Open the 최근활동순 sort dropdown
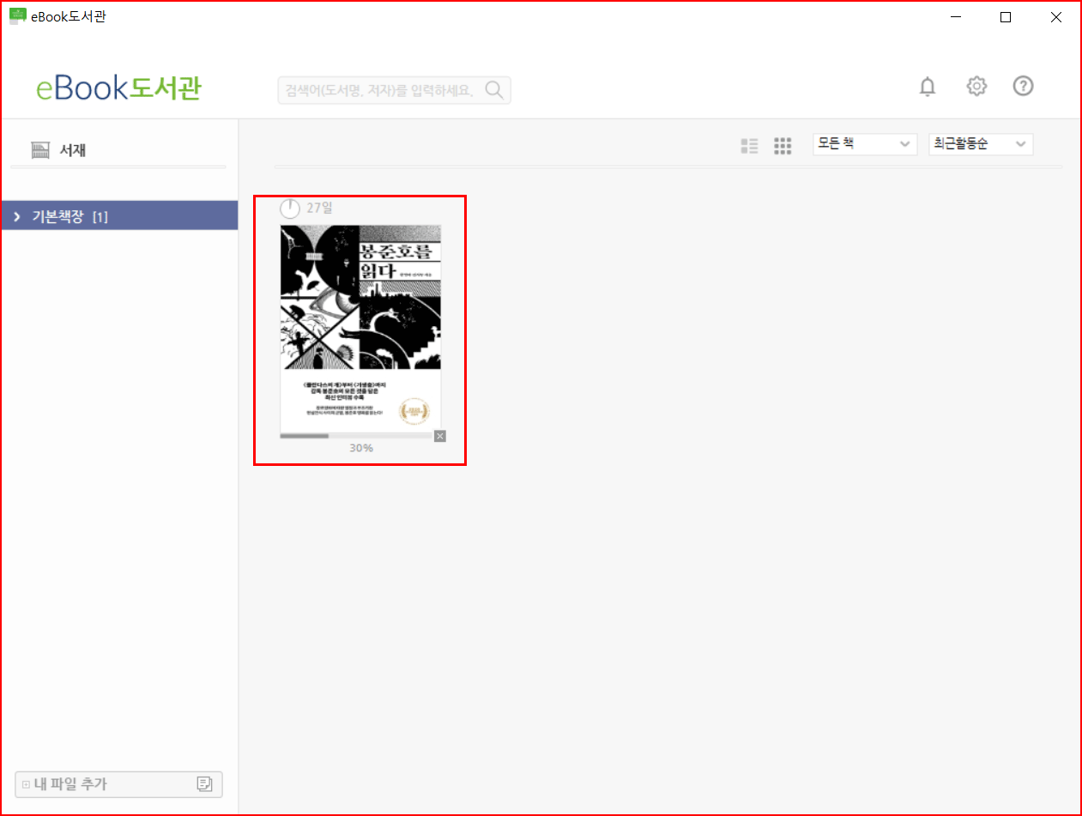Screen dimensions: 1082x816 (981, 144)
